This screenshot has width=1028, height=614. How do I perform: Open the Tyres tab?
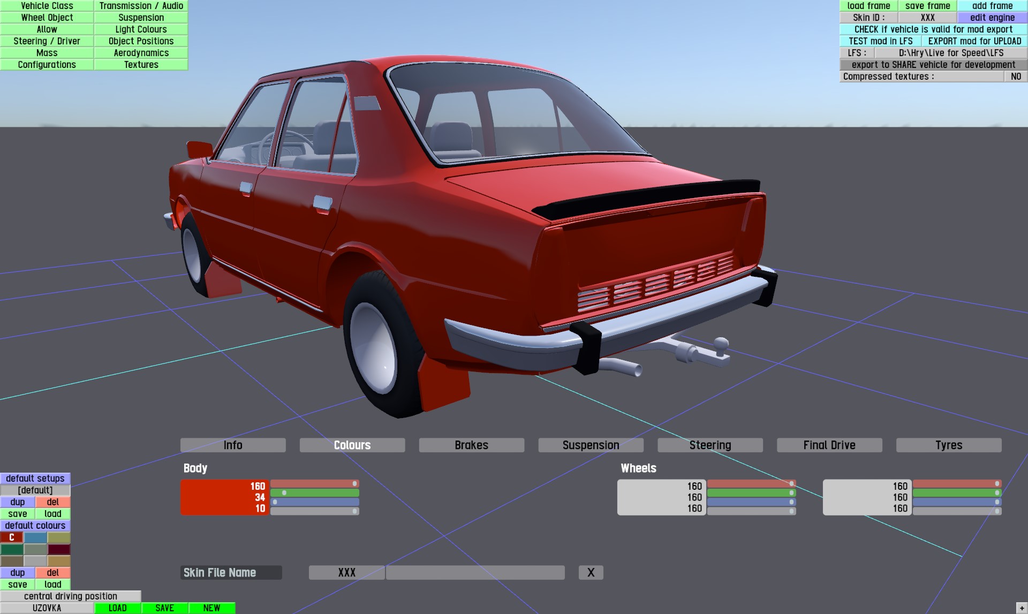click(948, 445)
